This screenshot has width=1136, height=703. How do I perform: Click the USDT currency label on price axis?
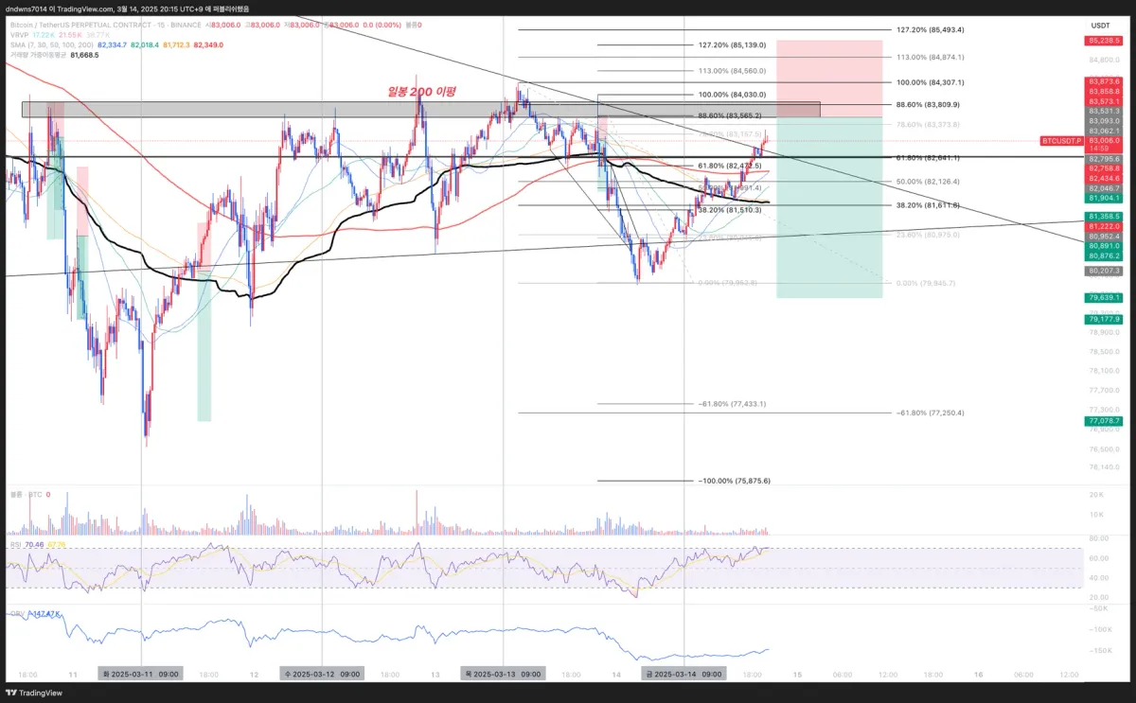[x=1101, y=25]
